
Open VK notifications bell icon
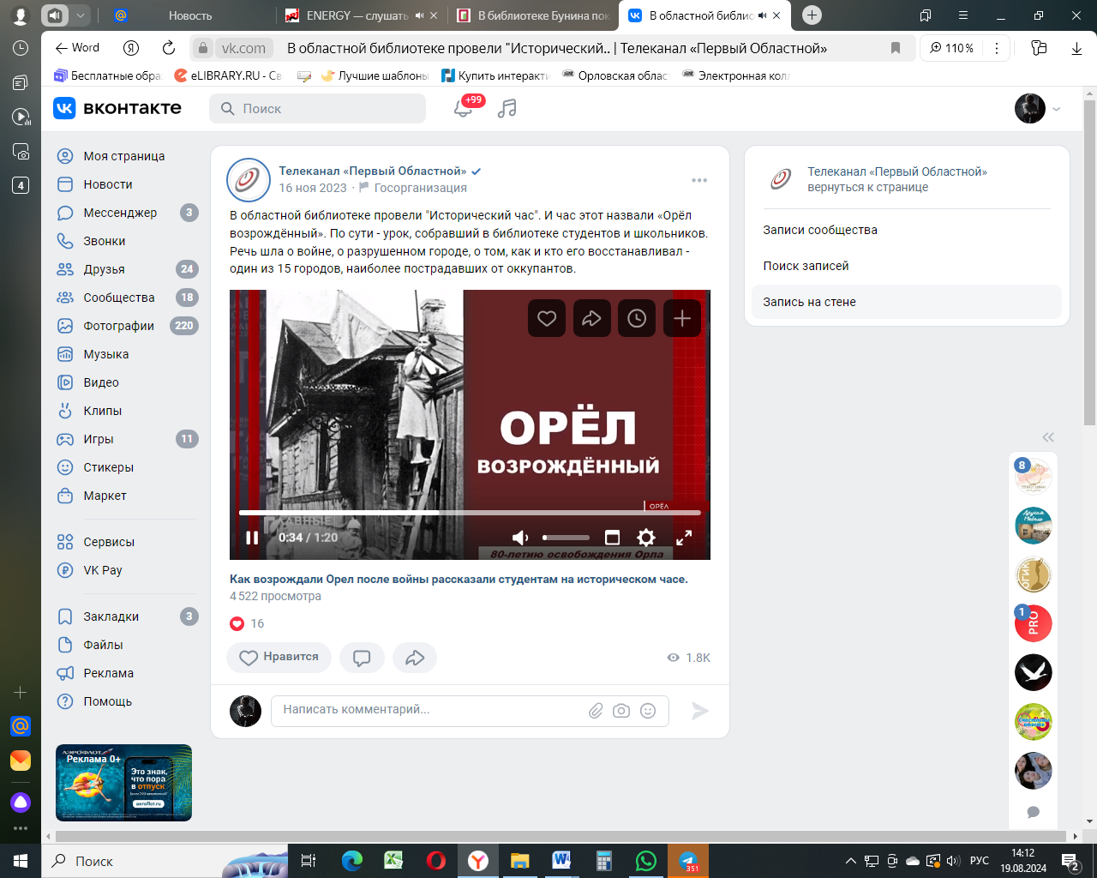(x=463, y=109)
